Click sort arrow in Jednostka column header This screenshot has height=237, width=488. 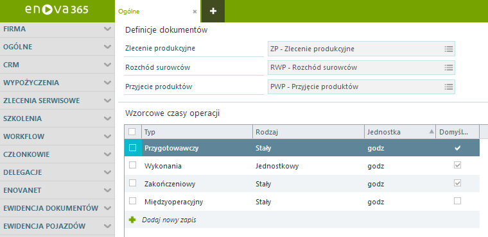[x=431, y=132]
